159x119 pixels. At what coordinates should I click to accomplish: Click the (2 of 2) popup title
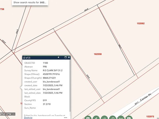(27, 58)
